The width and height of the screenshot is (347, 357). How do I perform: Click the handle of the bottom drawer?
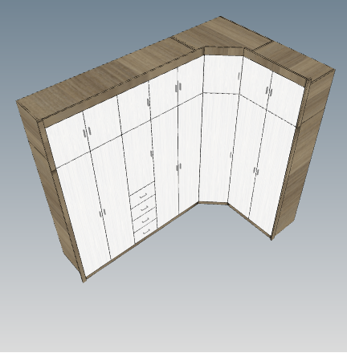pyautogui.click(x=146, y=232)
